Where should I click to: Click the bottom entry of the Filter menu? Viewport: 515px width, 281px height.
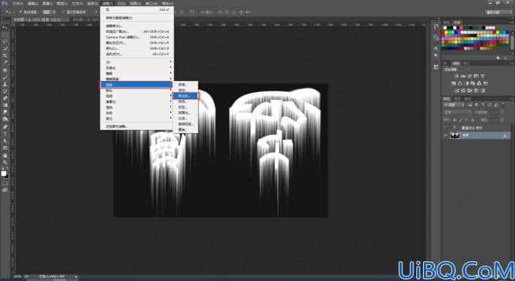click(x=117, y=126)
